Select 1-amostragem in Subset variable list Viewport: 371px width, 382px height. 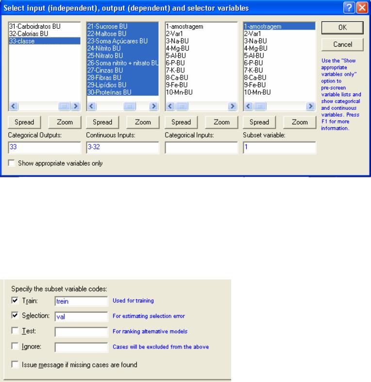tap(280, 26)
